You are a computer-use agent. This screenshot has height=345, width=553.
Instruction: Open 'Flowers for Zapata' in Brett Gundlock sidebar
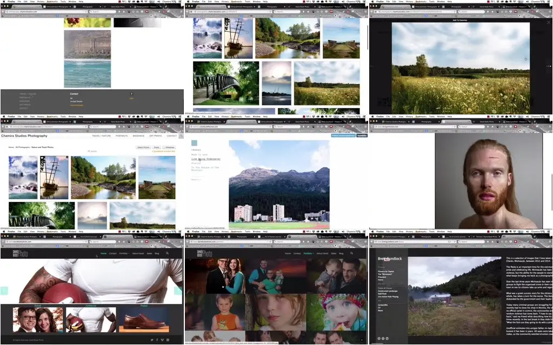pos(386,272)
